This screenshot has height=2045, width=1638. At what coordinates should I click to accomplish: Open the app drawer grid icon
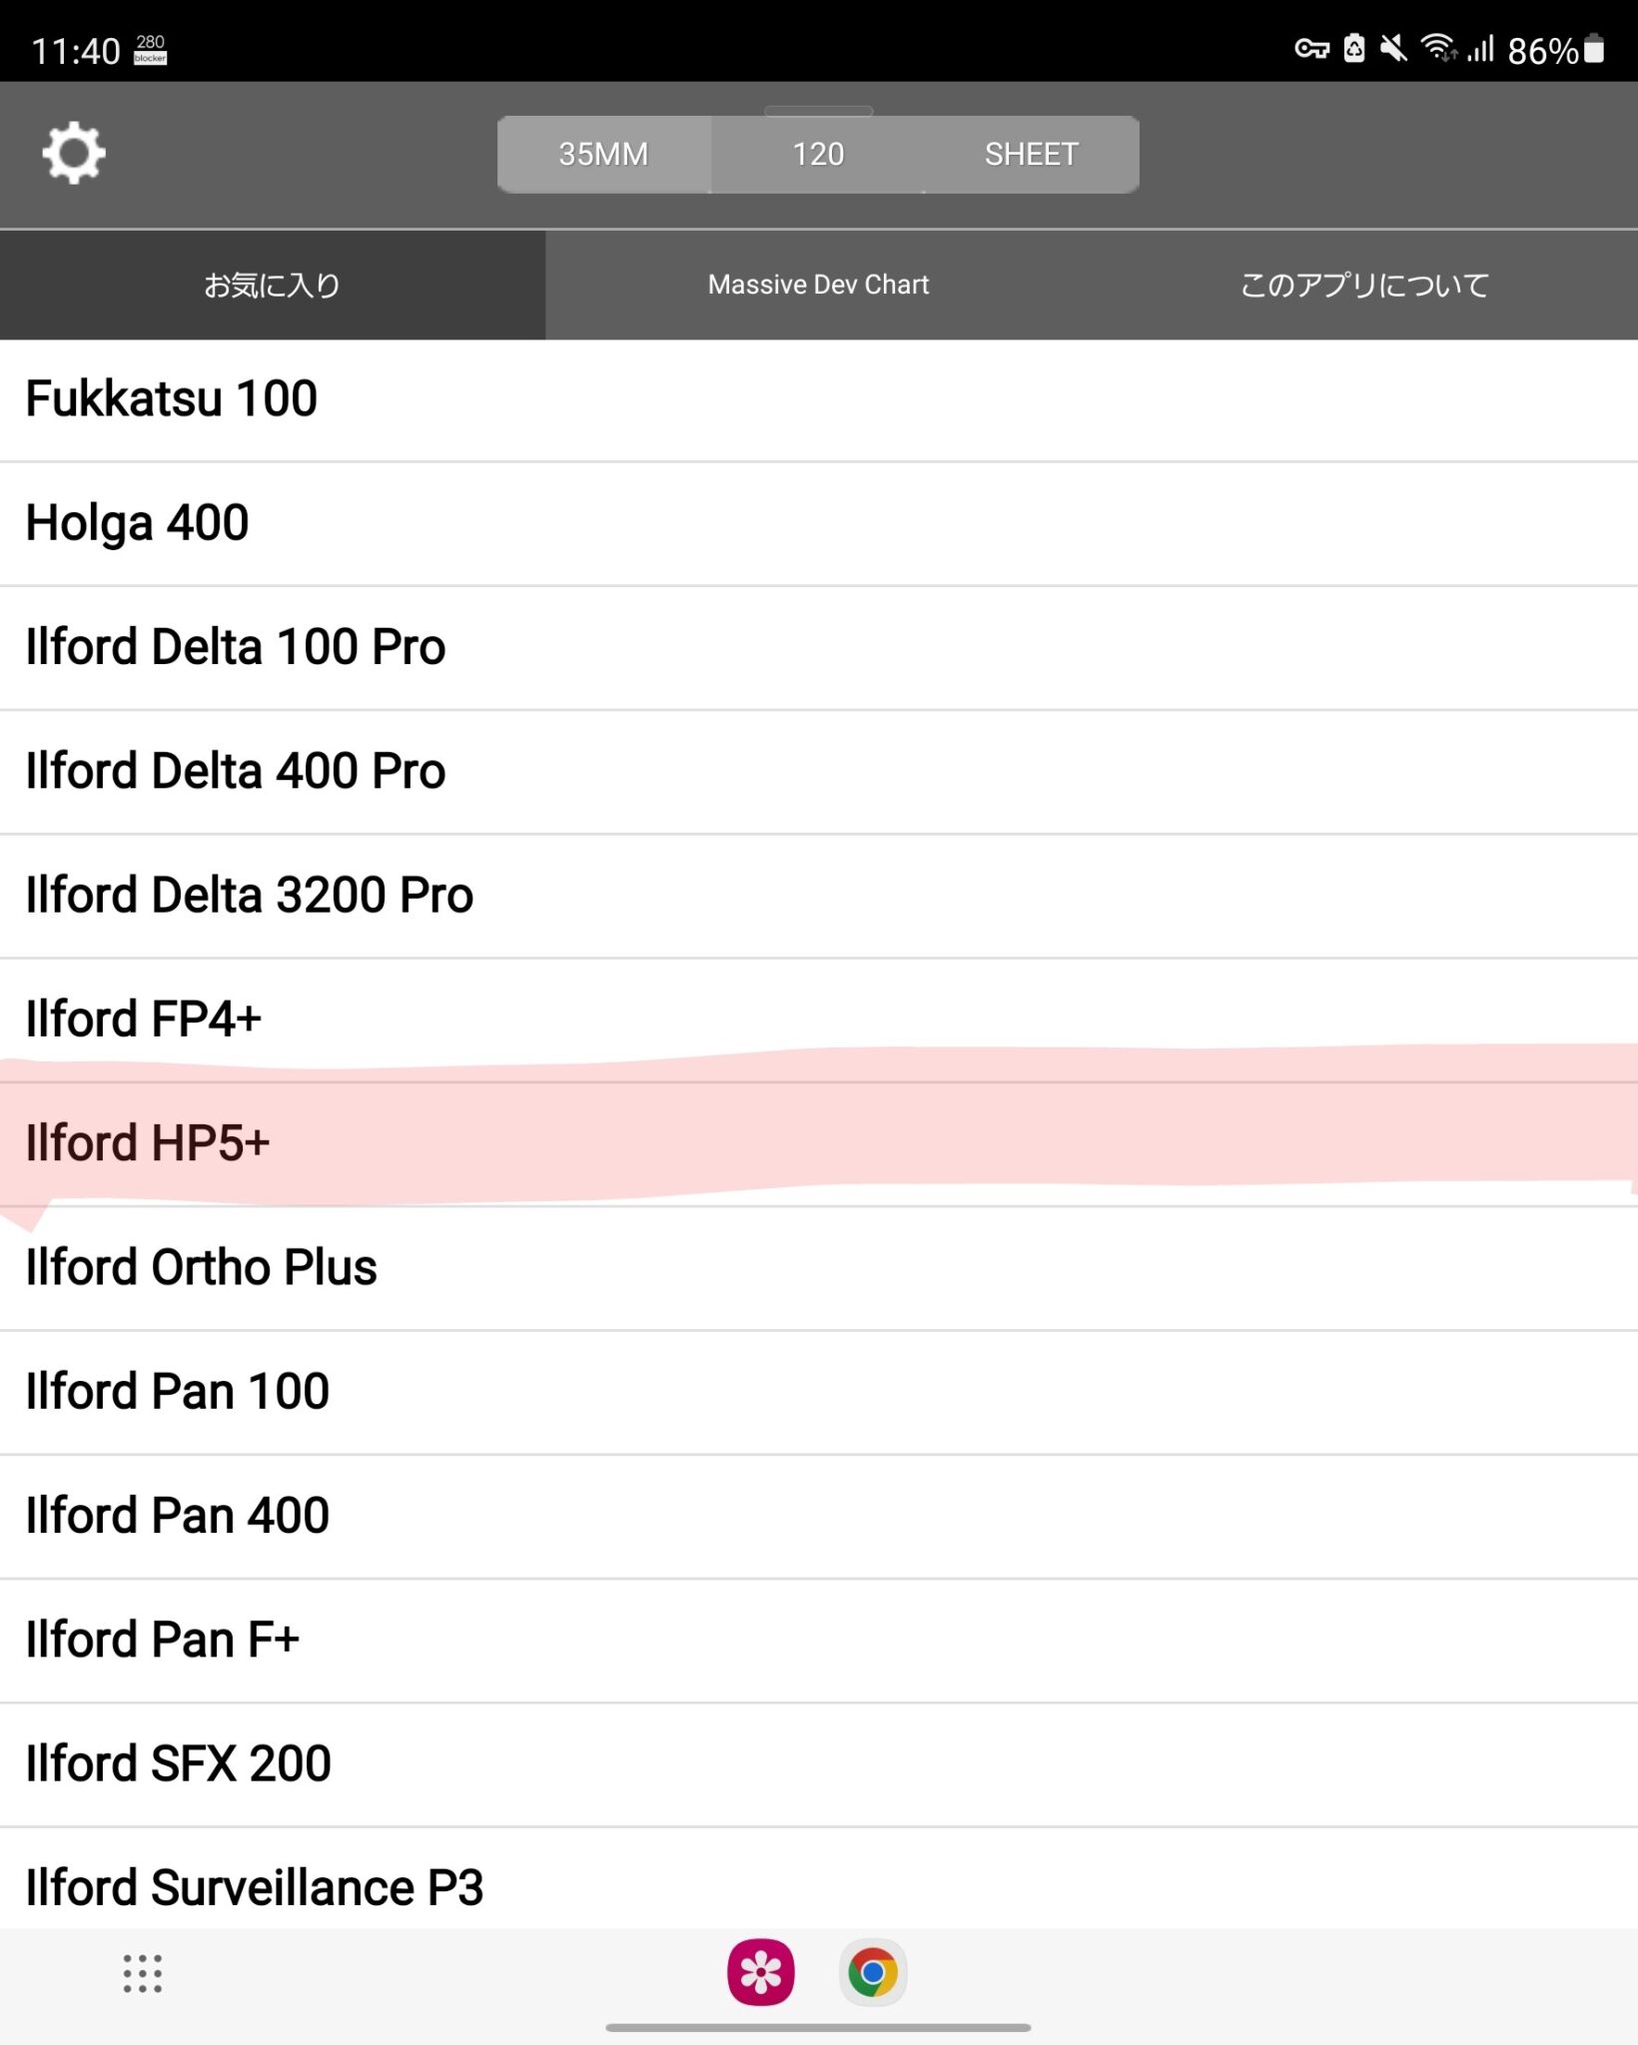[x=143, y=1973]
